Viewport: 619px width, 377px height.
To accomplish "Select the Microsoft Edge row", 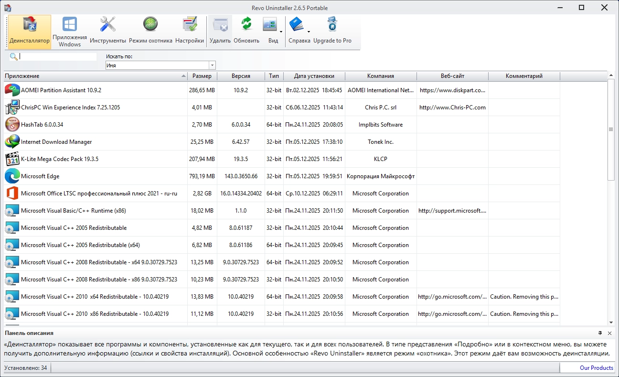I will (x=40, y=176).
